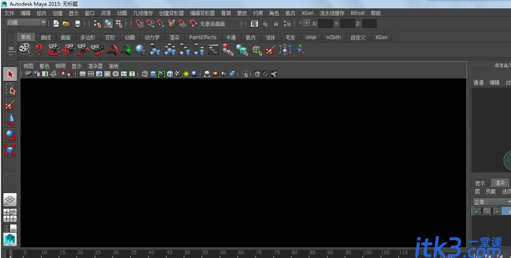This screenshot has width=511, height=258.
Task: Open the 正常 layer mode dropdown
Action: (x=492, y=202)
